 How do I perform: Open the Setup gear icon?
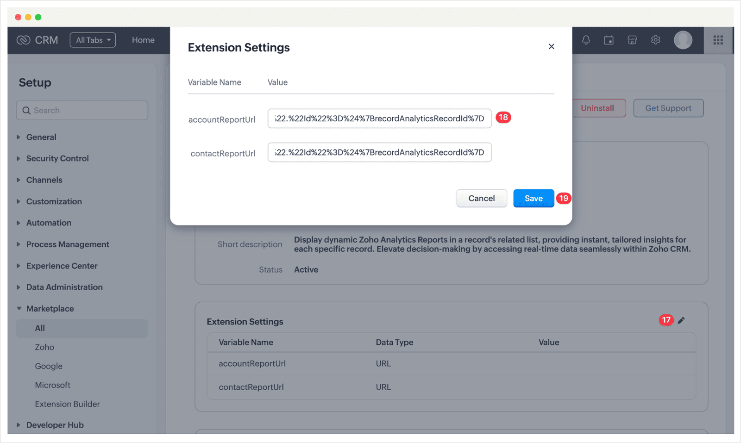[x=655, y=40]
